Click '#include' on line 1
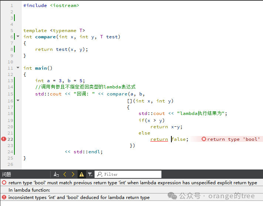The image size is (263, 206). [35, 6]
